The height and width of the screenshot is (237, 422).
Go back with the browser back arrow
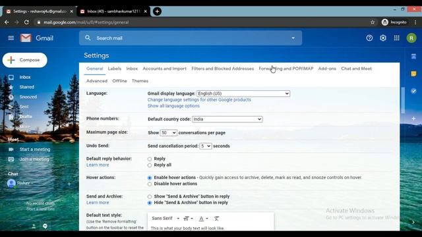point(7,22)
